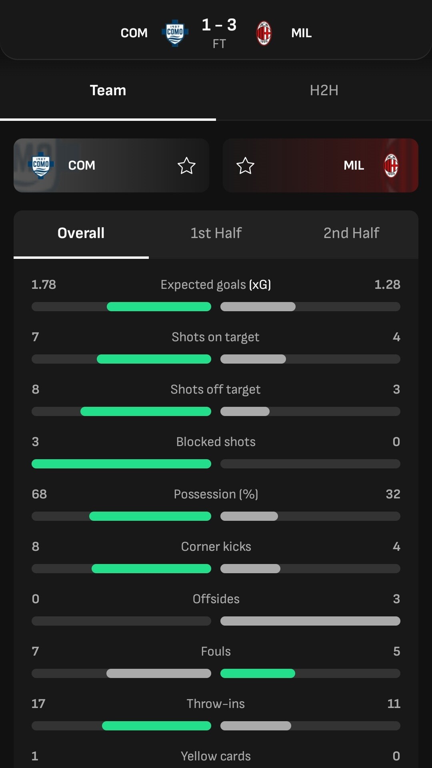Viewport: 432px width, 768px height.
Task: Tap the 1 - 3 final score
Action: pos(219,25)
